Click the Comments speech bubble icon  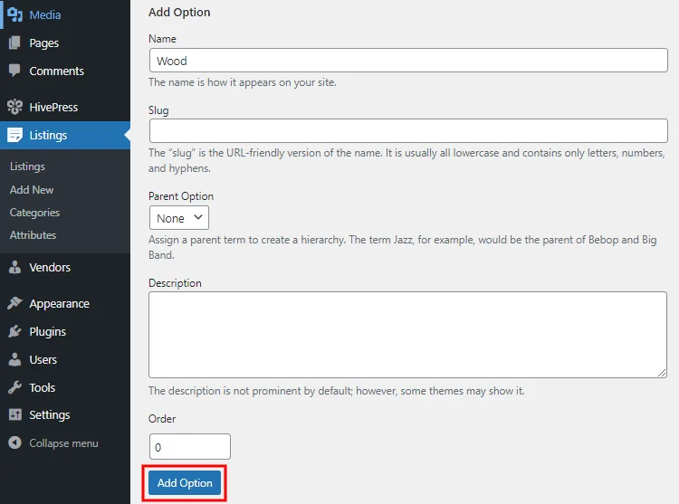(x=14, y=71)
